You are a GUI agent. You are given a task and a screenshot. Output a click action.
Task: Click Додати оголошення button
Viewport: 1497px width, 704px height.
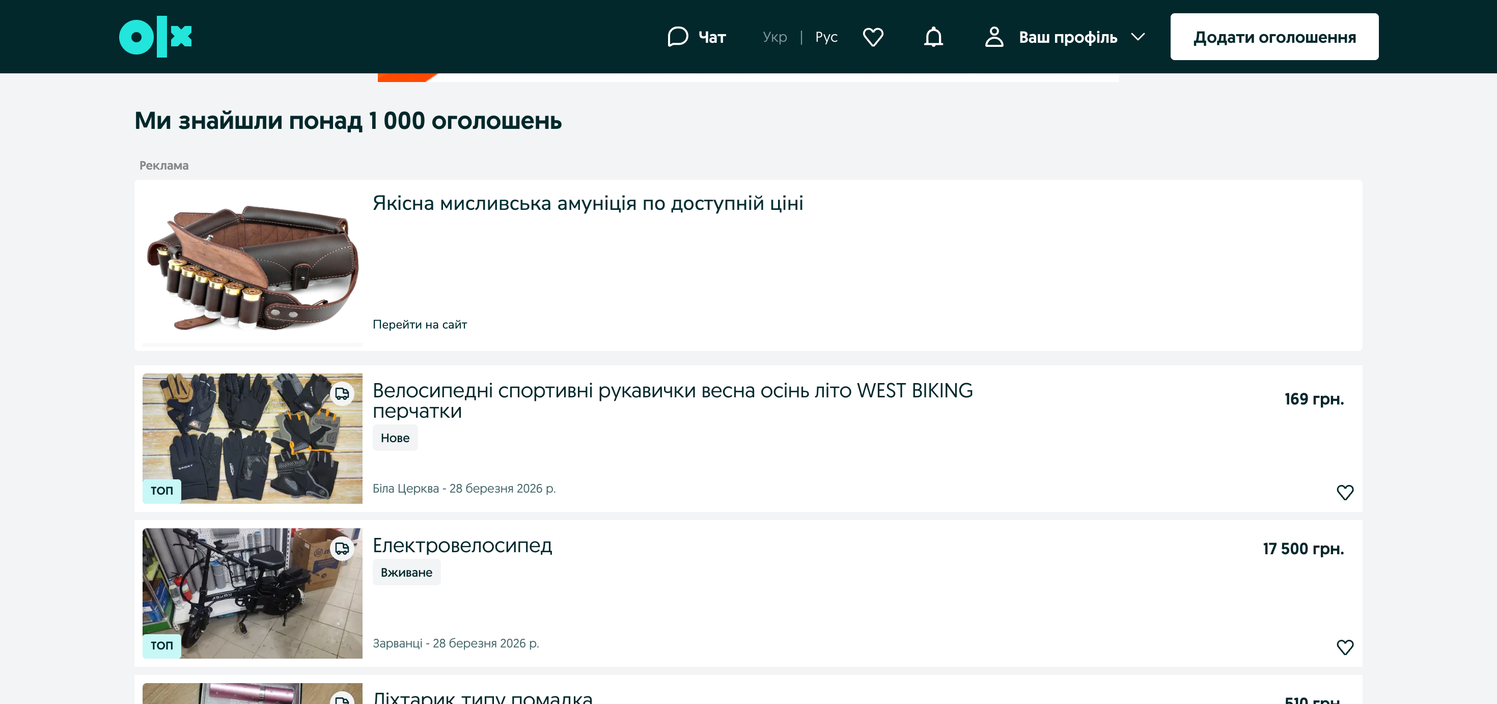(x=1274, y=37)
